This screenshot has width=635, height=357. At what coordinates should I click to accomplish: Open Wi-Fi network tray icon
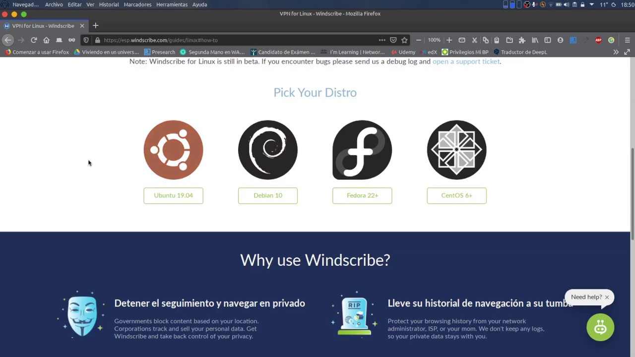[551, 4]
